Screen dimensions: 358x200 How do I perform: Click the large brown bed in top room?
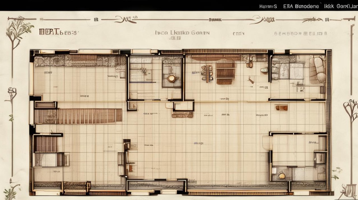coord(225,73)
